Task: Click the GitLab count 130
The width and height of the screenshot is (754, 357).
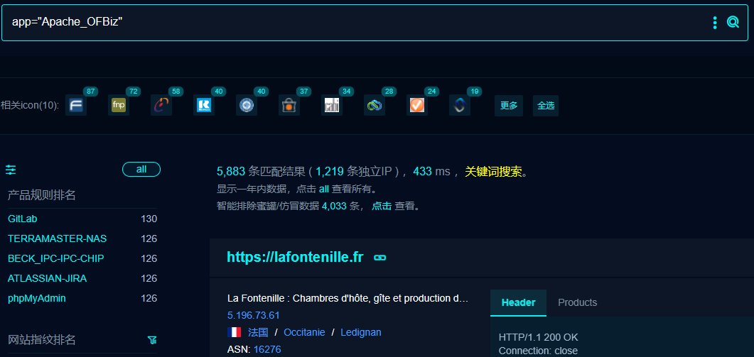Action: pos(149,219)
